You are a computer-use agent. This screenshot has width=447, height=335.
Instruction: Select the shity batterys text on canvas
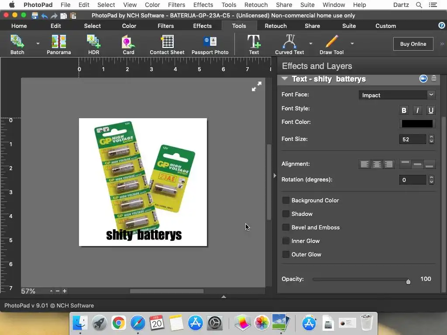coord(144,235)
